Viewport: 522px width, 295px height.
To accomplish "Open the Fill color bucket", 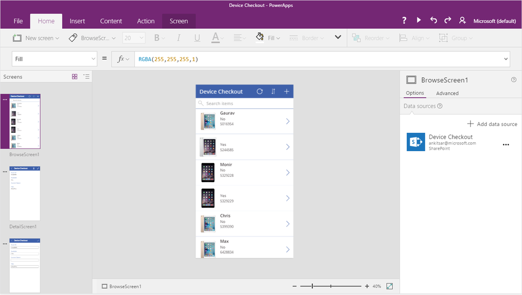I will click(x=259, y=37).
